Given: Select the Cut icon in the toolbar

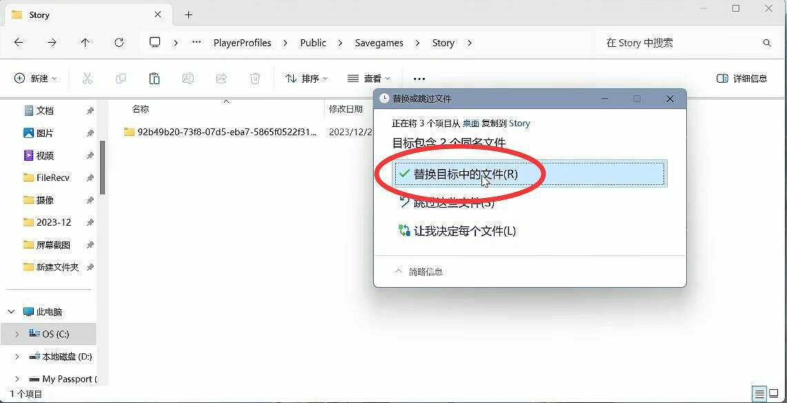Looking at the screenshot, I should (88, 78).
